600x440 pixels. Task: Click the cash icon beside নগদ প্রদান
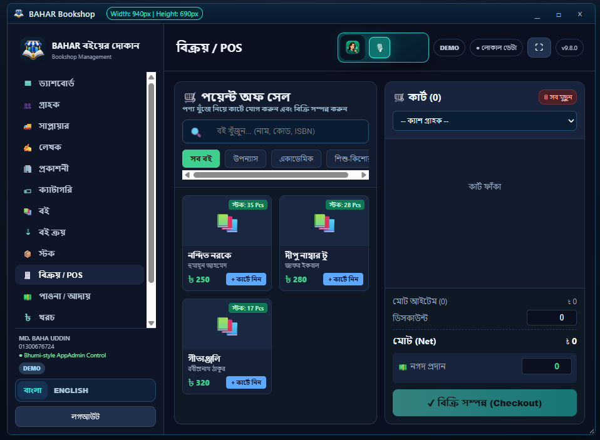click(x=403, y=367)
